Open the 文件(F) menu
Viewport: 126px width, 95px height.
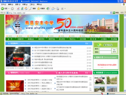click(x=3, y=4)
